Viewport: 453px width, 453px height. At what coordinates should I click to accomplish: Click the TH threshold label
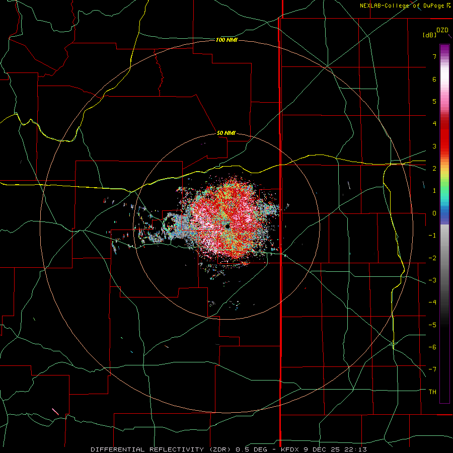(x=432, y=392)
